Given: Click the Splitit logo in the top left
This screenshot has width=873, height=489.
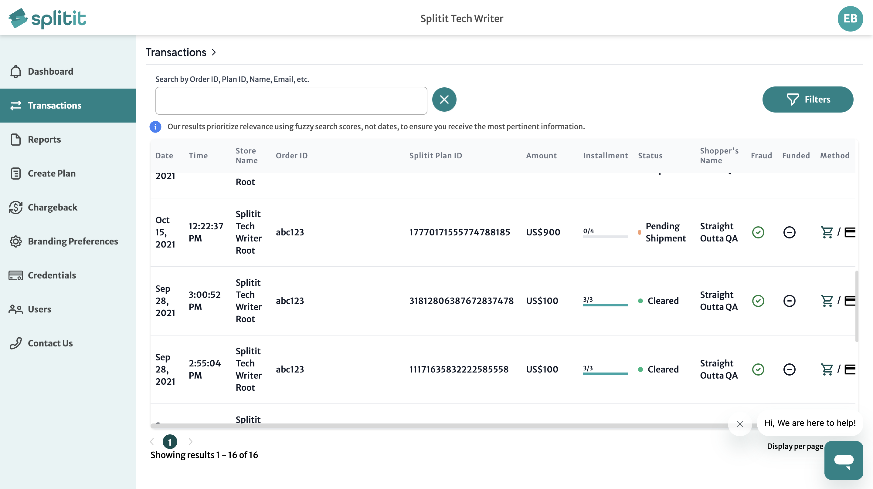Looking at the screenshot, I should (x=48, y=19).
